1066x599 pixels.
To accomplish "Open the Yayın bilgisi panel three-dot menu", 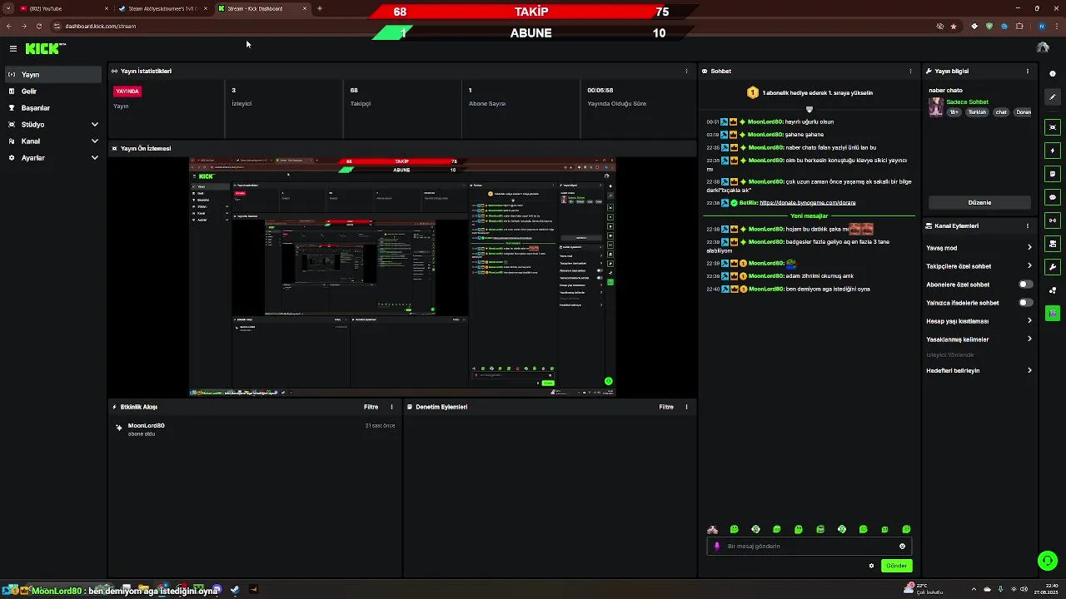I will [x=1028, y=72].
